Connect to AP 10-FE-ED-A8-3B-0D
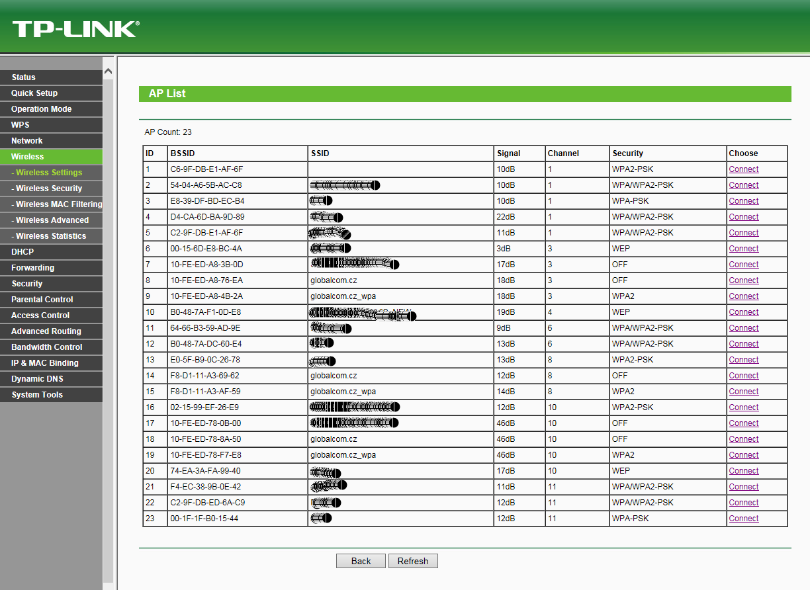 click(744, 265)
